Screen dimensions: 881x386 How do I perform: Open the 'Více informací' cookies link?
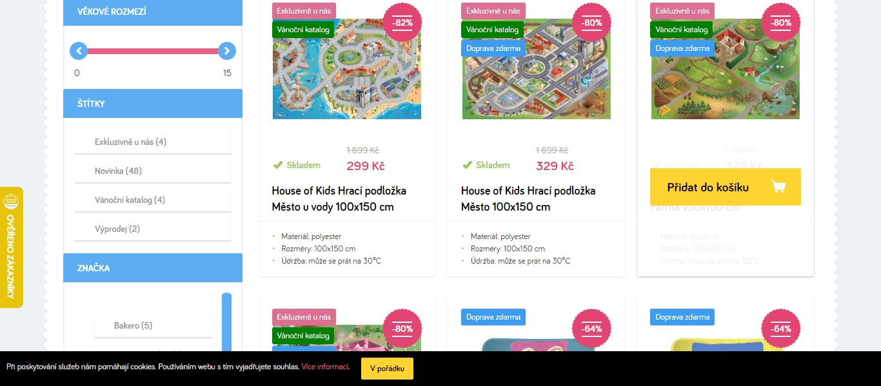tap(324, 367)
